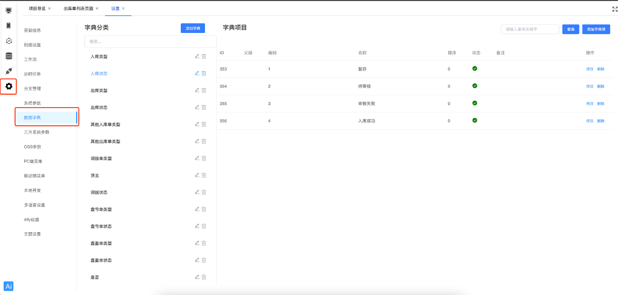Screen dimensions: 618x295
Task: Open the Ai assistant icon
Action: (9, 286)
